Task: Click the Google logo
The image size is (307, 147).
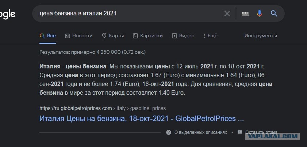Action: (7, 14)
